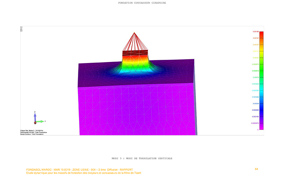The width and height of the screenshot is (284, 175).
Task: Click the C1 constraint label
Action: point(21,31)
